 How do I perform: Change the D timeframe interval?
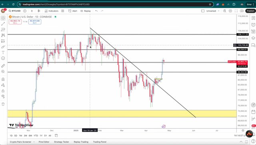pos(32,11)
